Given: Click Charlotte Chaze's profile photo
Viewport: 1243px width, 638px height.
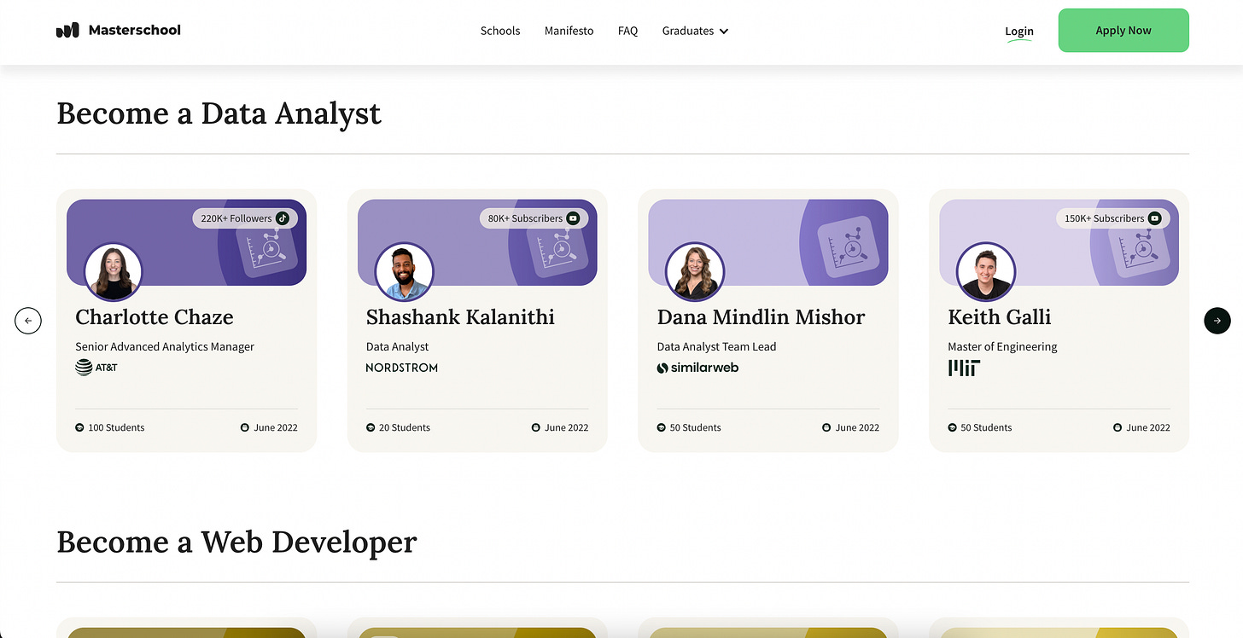Looking at the screenshot, I should click(113, 272).
